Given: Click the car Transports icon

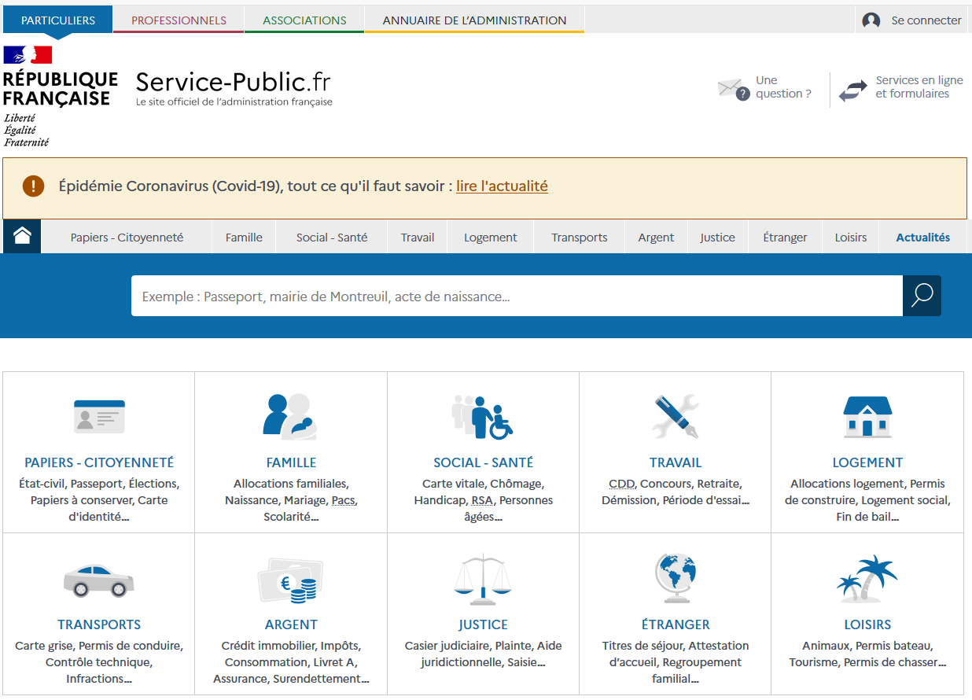Looking at the screenshot, I should click(98, 580).
